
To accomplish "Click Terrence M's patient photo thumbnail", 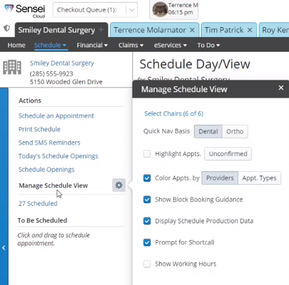I will 160,10.
